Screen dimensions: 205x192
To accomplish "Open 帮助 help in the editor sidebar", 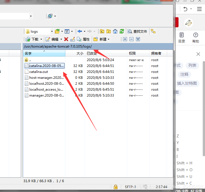I will 196,38.
